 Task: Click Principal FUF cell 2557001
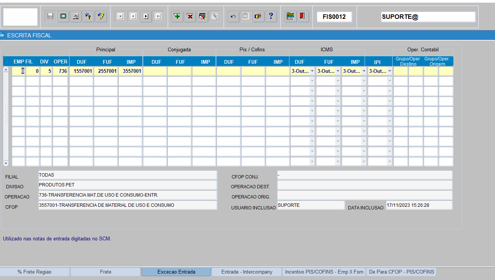(x=106, y=71)
